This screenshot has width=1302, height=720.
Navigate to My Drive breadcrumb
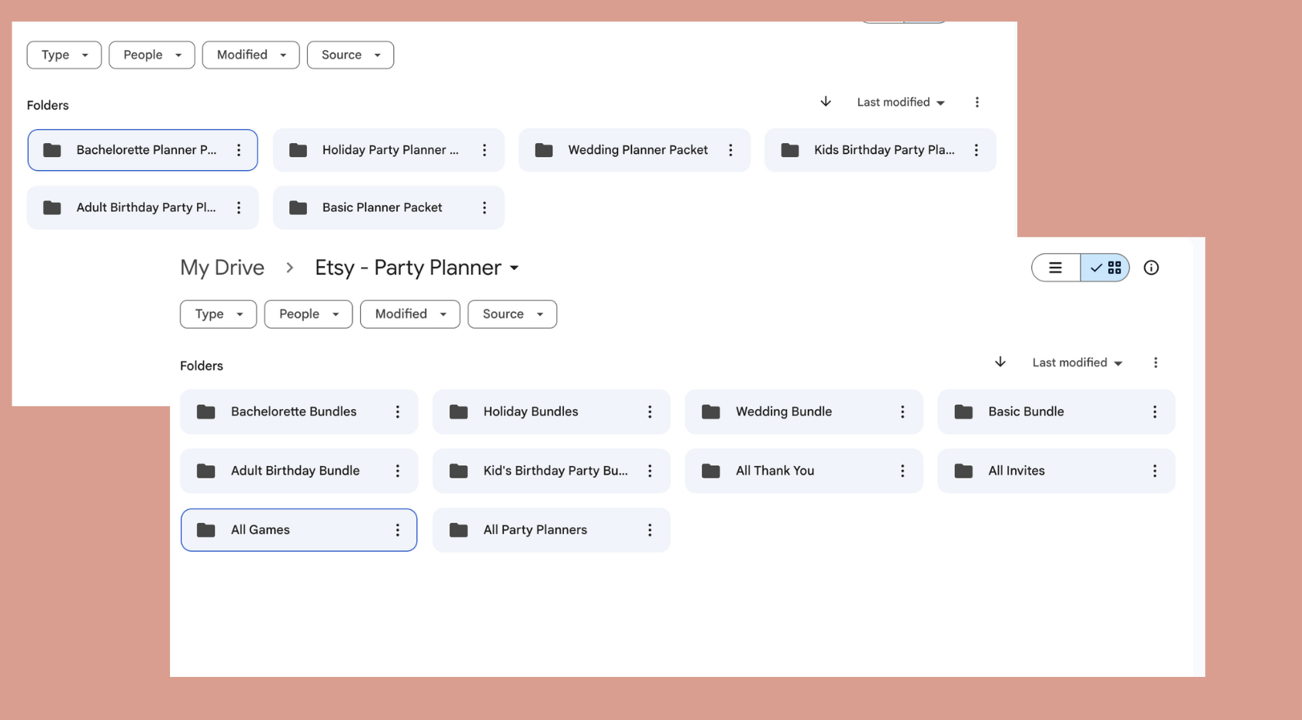[222, 268]
